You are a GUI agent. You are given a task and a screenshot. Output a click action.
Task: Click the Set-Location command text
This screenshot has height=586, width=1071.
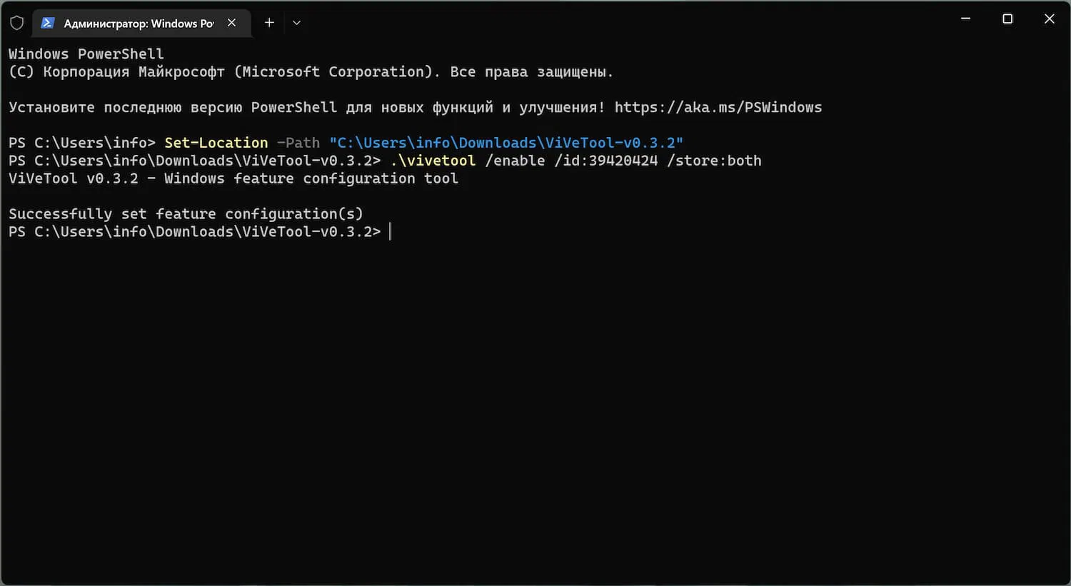coord(216,143)
